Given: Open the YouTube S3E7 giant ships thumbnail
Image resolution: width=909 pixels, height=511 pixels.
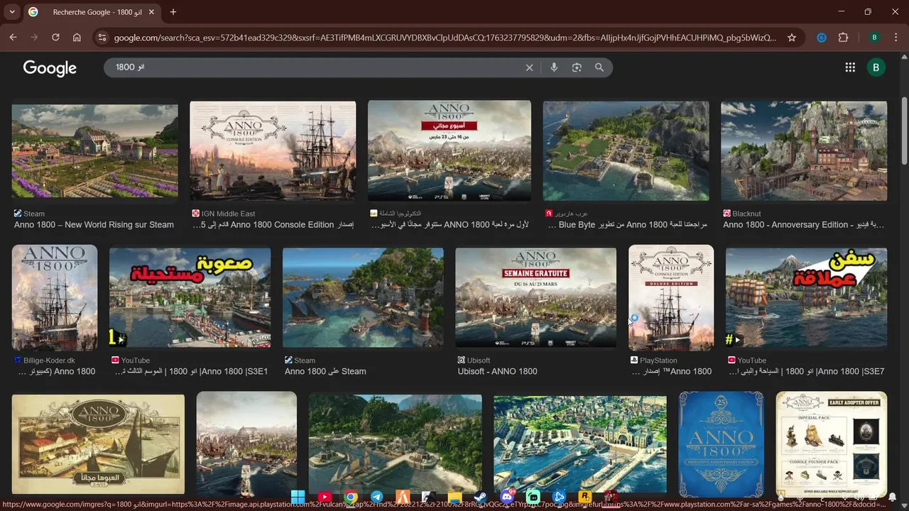Looking at the screenshot, I should point(806,297).
